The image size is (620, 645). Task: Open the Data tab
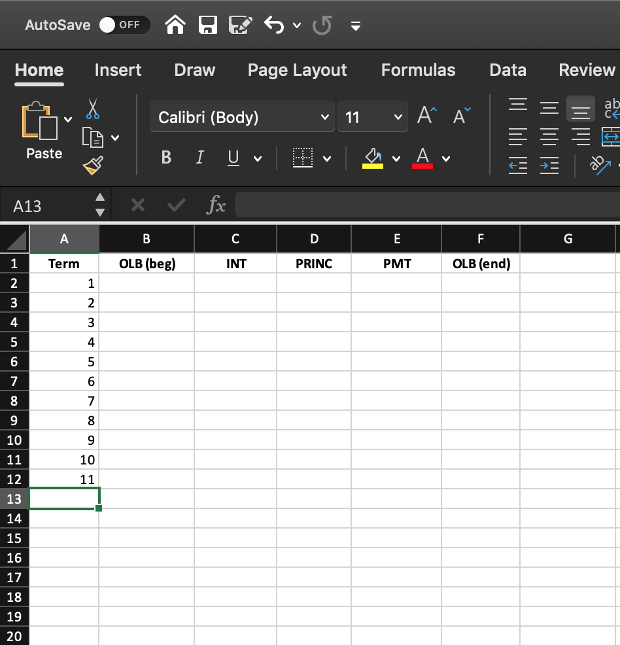coord(508,70)
